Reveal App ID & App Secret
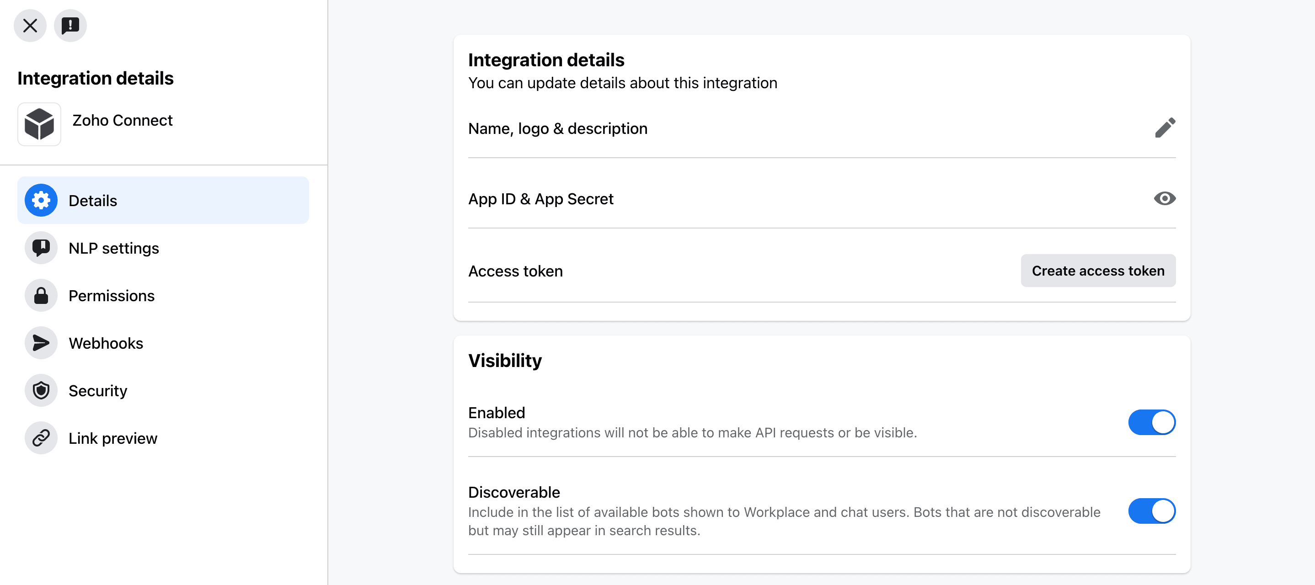 tap(1165, 198)
